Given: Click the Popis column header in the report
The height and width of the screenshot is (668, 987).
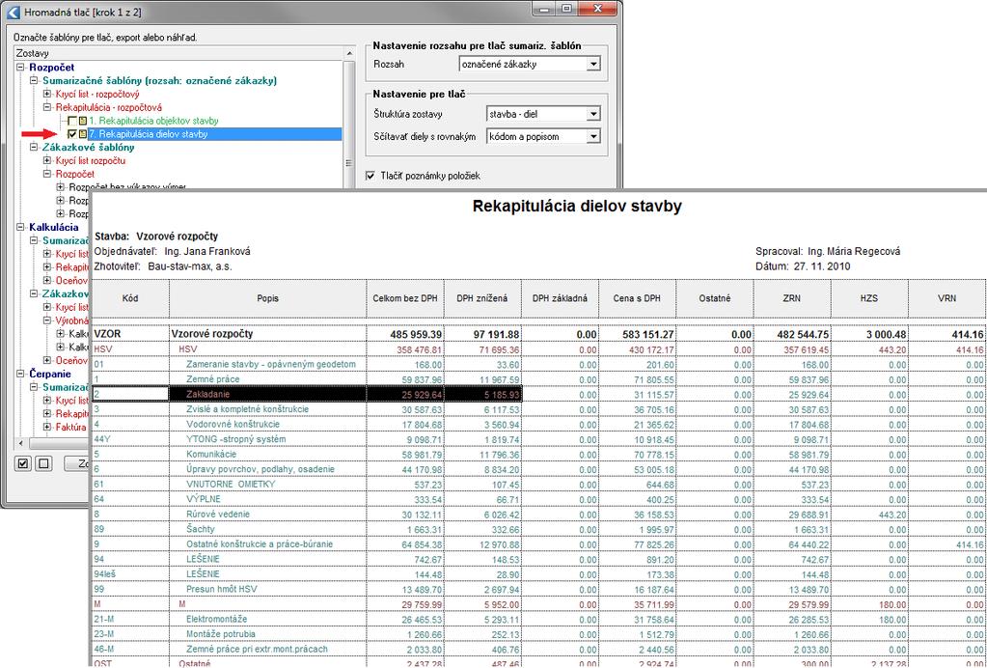Looking at the screenshot, I should 267,298.
